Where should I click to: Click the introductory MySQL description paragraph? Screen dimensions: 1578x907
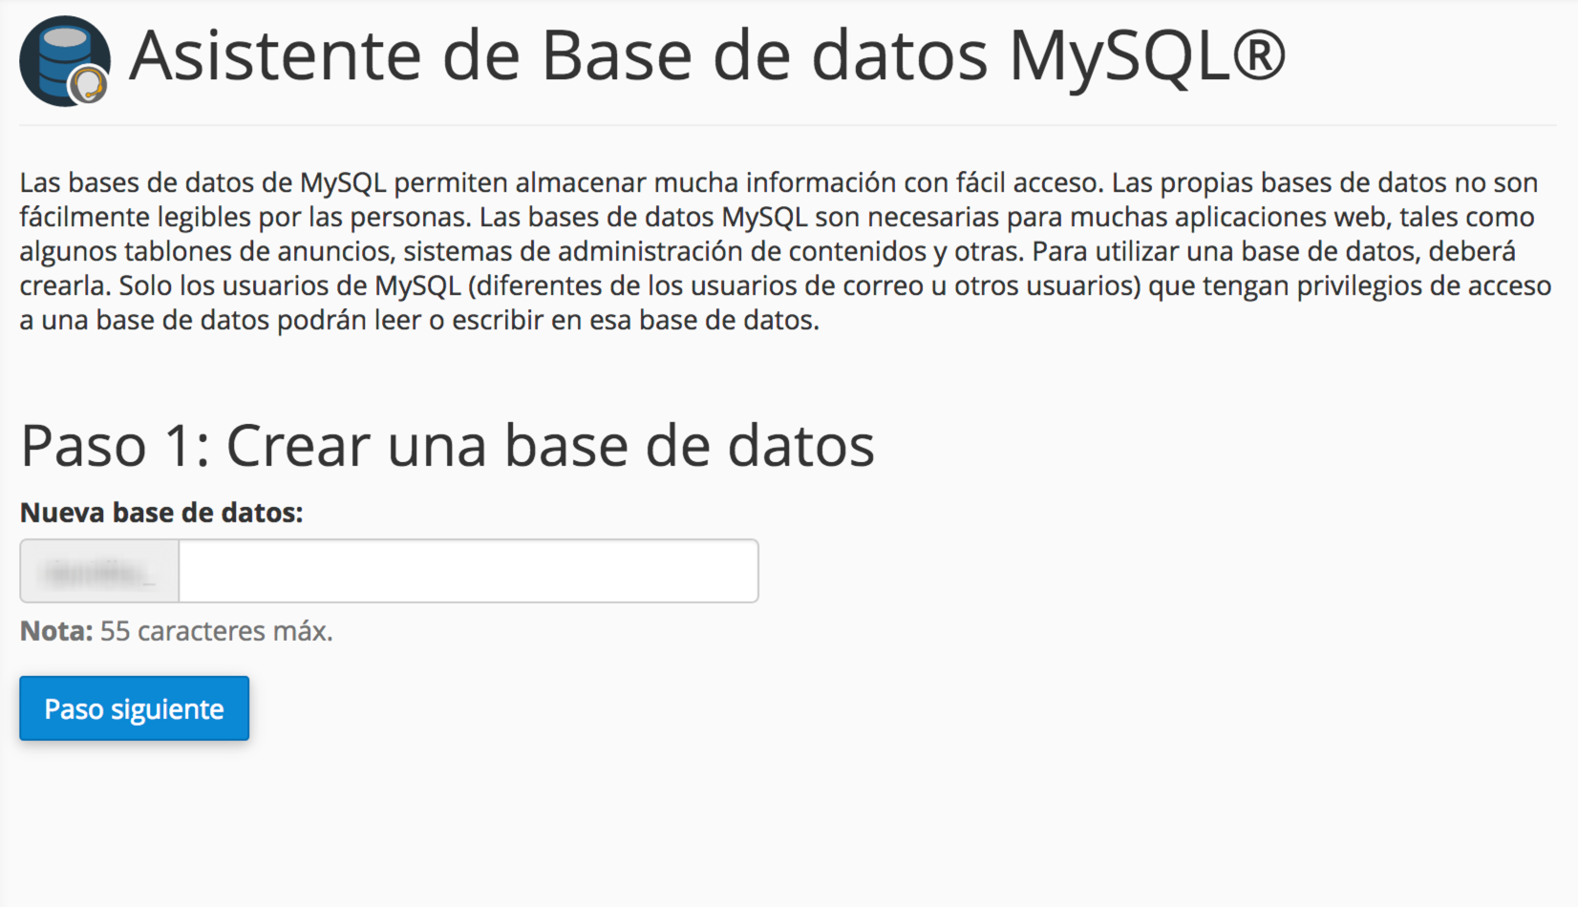783,250
